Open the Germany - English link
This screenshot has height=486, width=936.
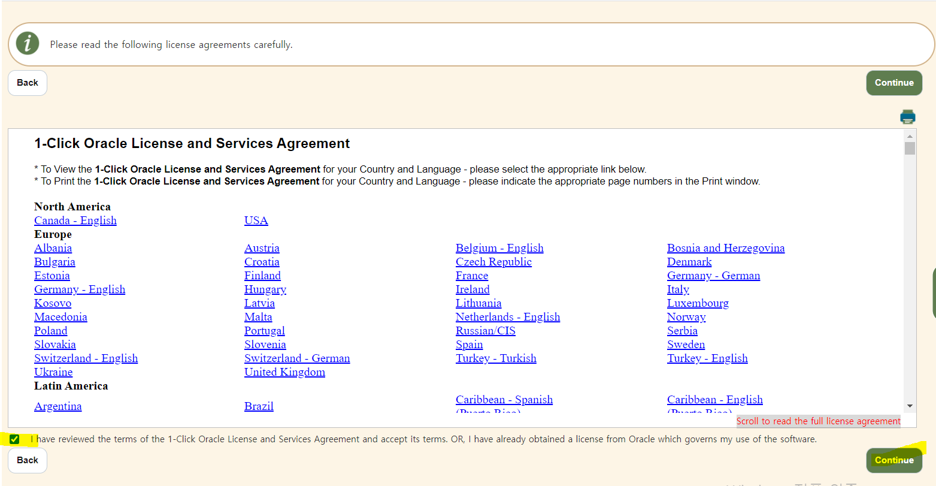click(80, 289)
